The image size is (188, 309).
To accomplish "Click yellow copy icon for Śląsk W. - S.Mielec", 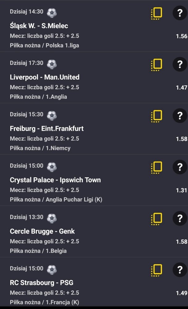I will coord(157,13).
